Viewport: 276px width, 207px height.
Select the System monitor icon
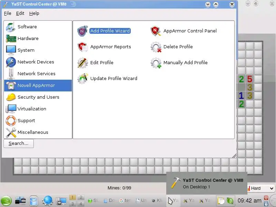11,50
